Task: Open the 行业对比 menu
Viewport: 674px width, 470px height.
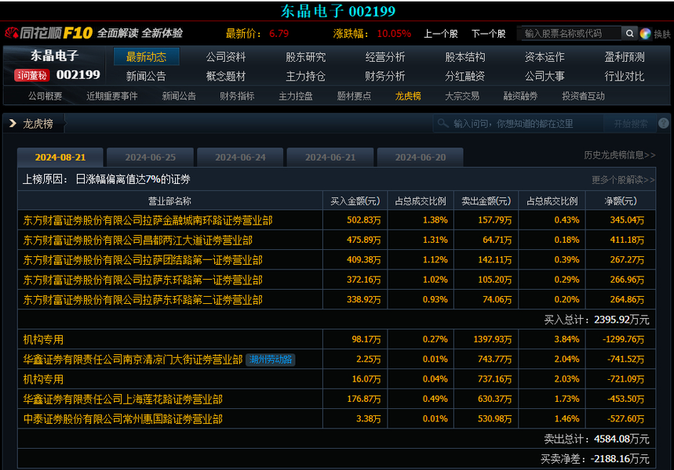Action: pos(625,77)
